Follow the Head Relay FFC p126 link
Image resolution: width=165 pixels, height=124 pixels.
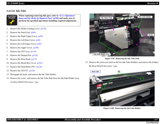tap(39, 67)
